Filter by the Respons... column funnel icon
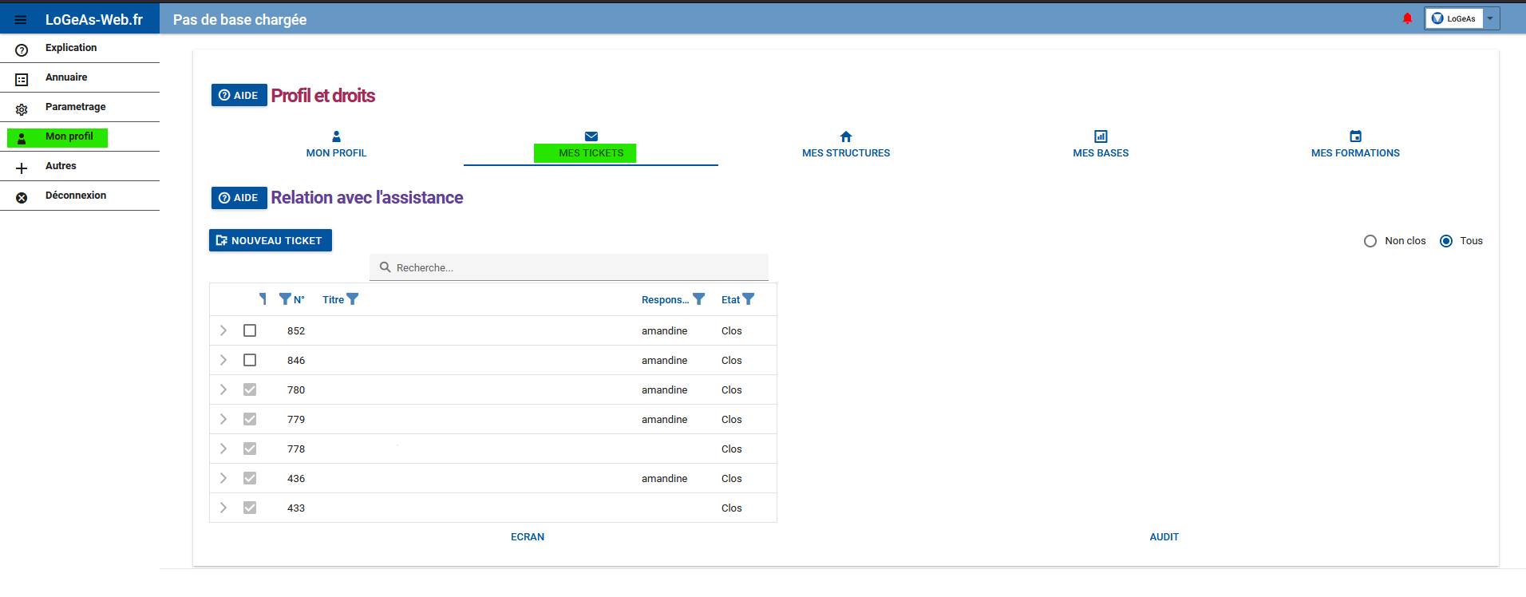Viewport: 1526px width, 597px height. pos(699,299)
